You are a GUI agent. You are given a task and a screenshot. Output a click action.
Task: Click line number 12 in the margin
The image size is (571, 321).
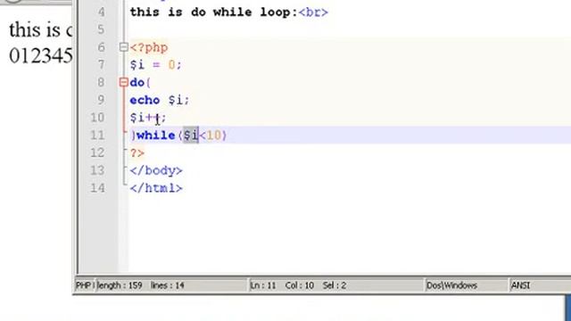[x=97, y=152]
